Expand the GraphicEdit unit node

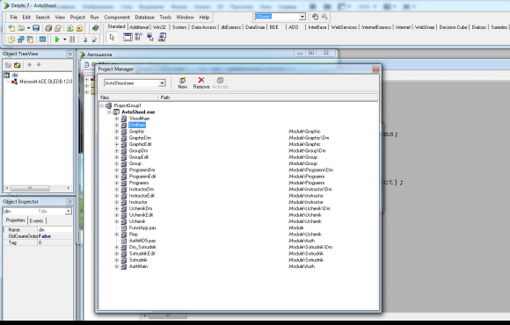pyautogui.click(x=116, y=144)
